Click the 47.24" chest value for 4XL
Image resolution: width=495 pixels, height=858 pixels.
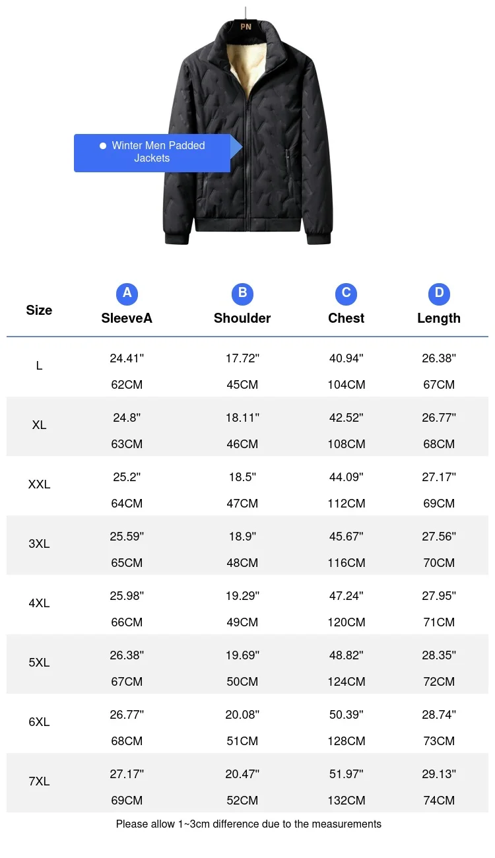point(346,596)
